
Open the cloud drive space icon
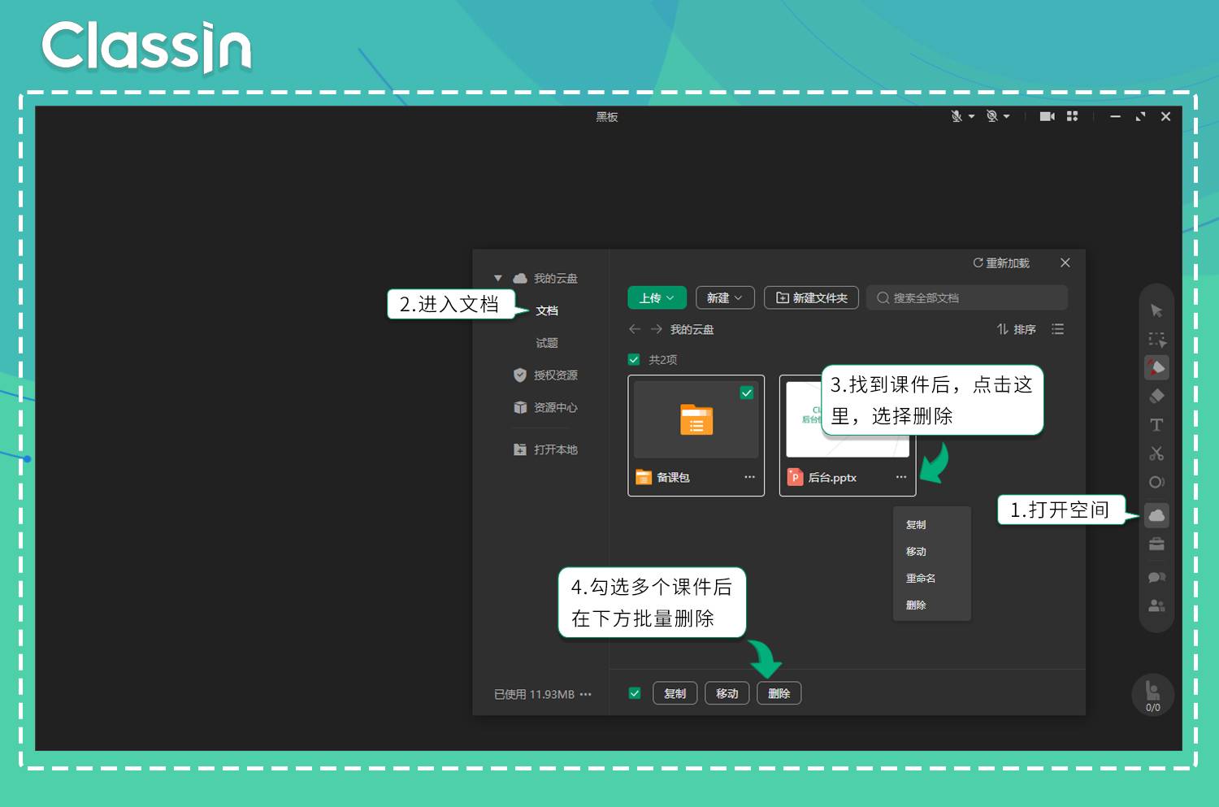tap(1156, 515)
